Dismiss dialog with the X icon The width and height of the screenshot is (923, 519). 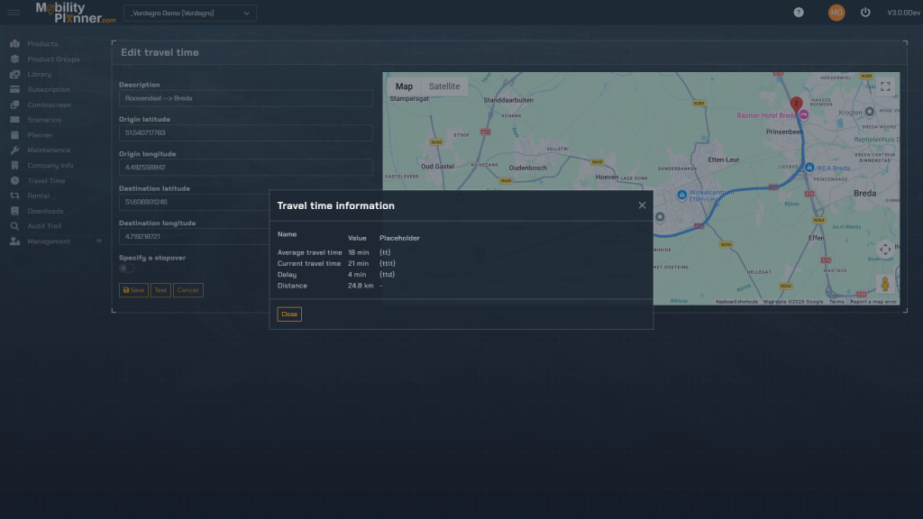click(642, 205)
